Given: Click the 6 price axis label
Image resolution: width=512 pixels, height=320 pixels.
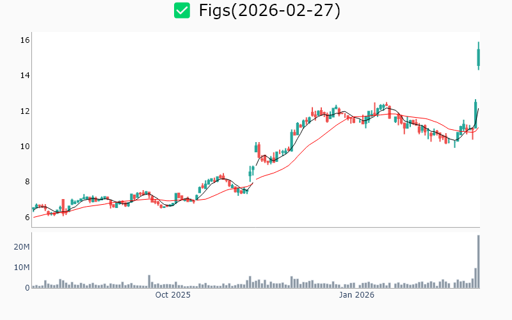Looking at the screenshot, I should click(x=25, y=218).
